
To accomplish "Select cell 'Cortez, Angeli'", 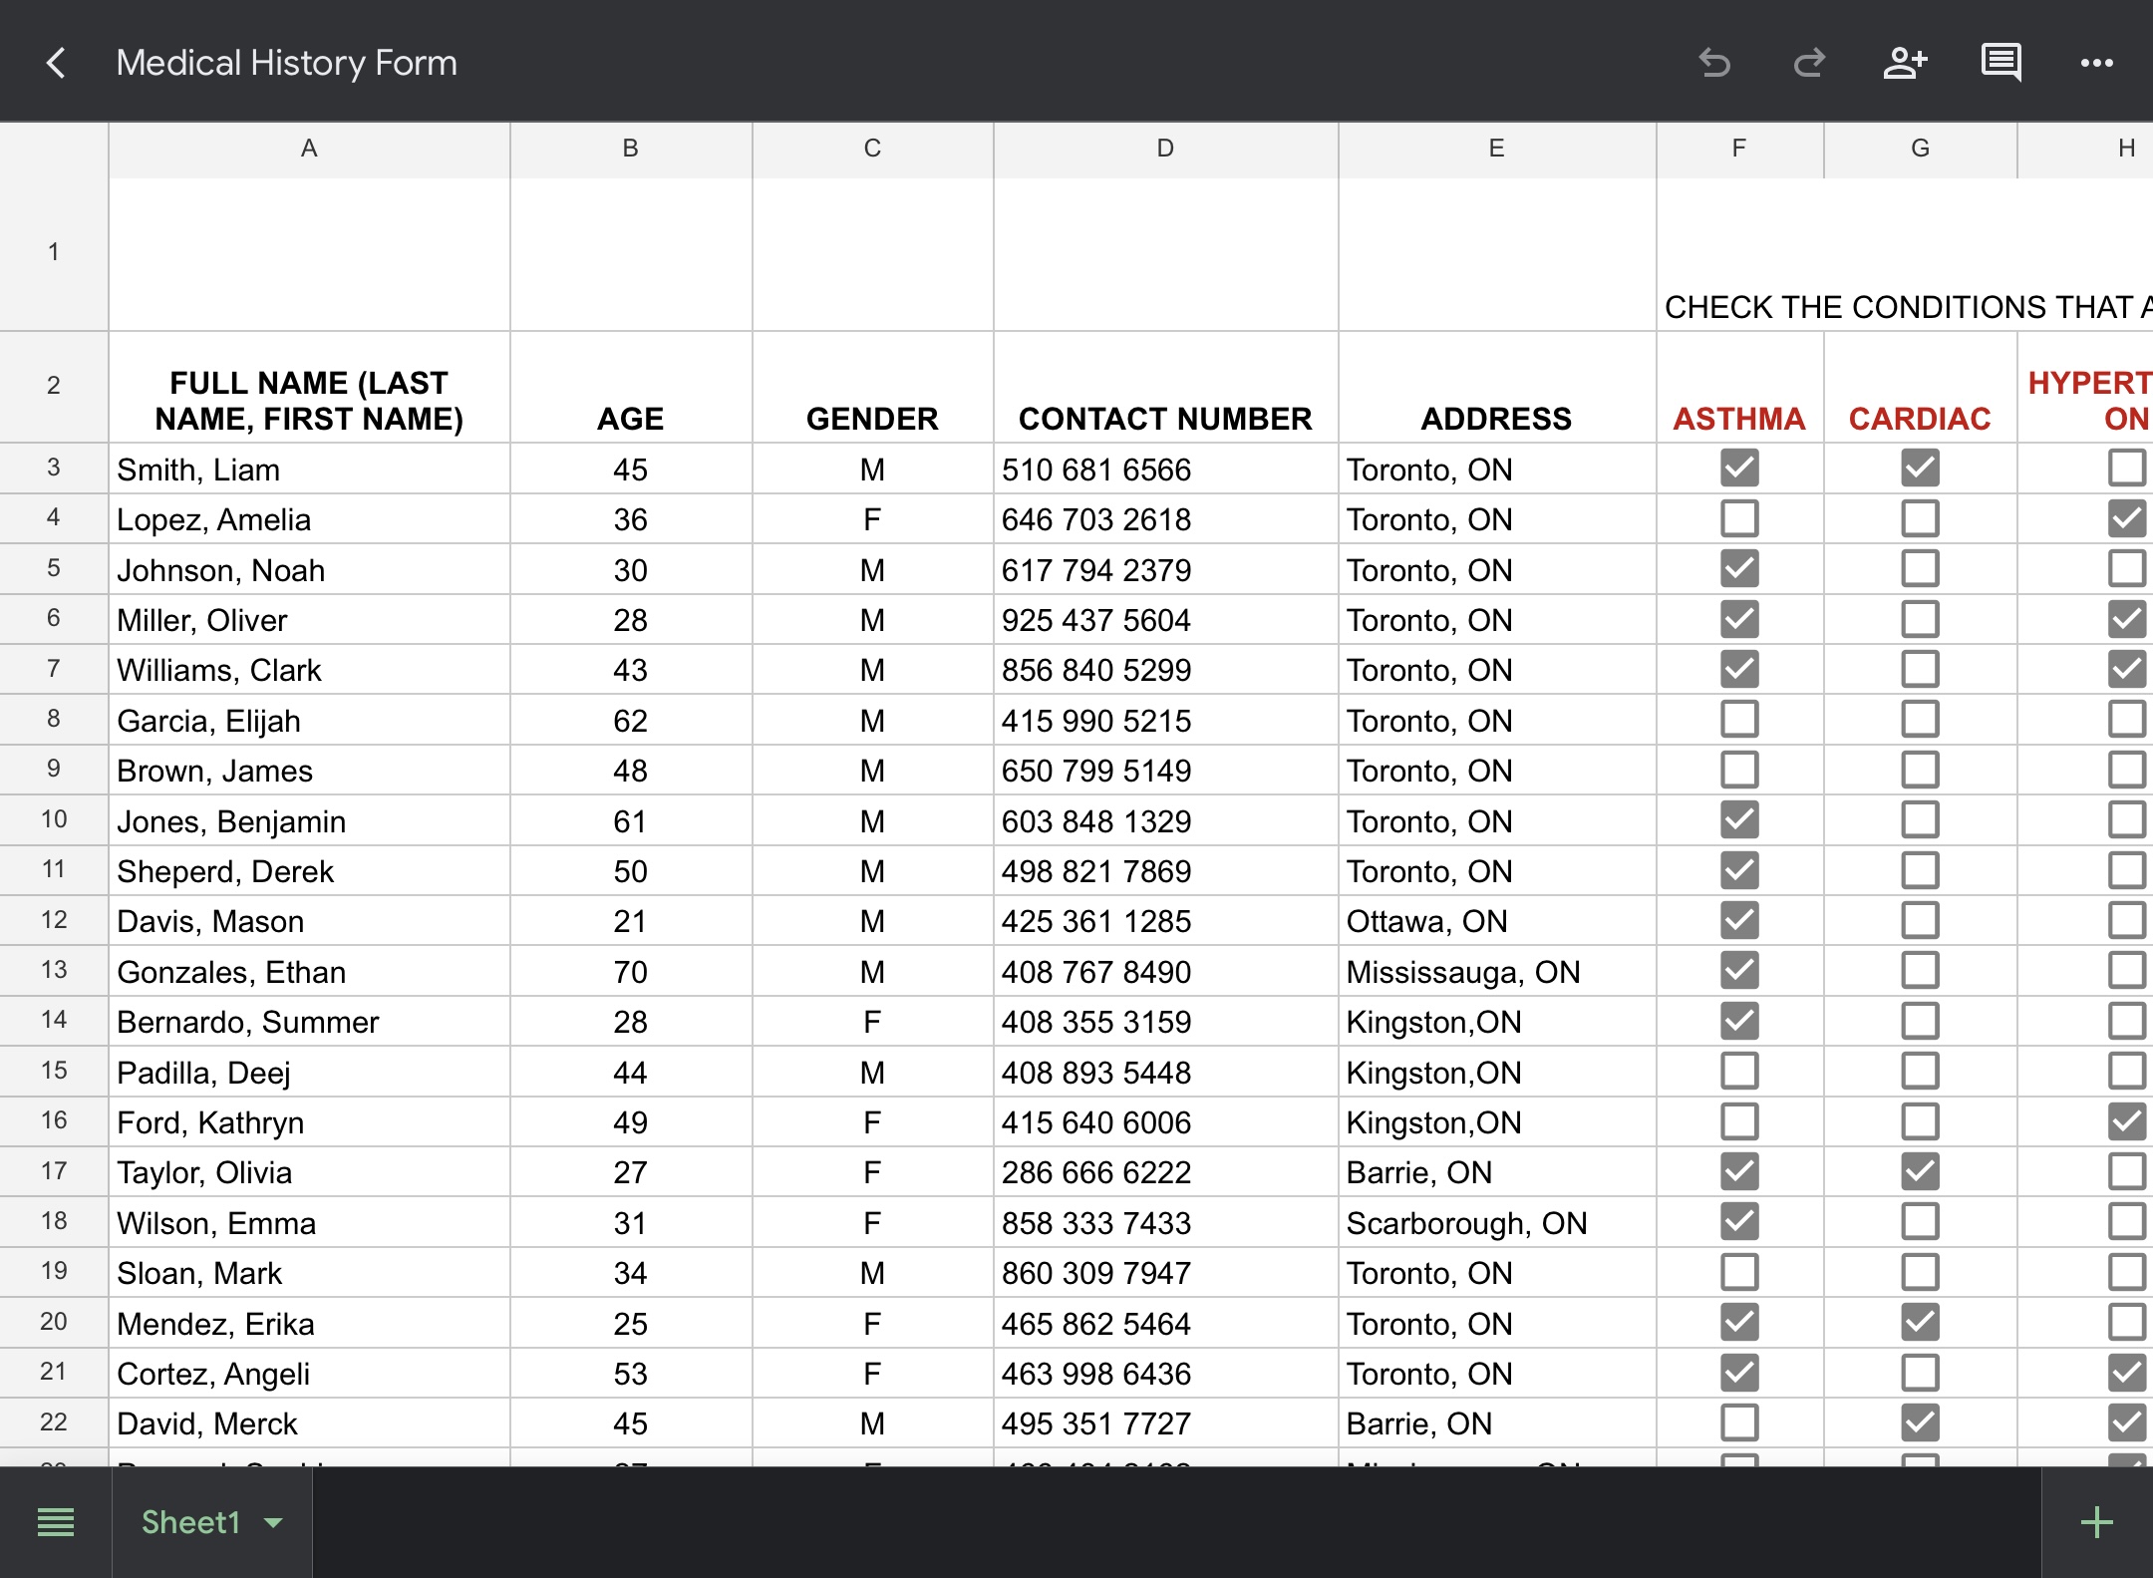I will (x=309, y=1373).
